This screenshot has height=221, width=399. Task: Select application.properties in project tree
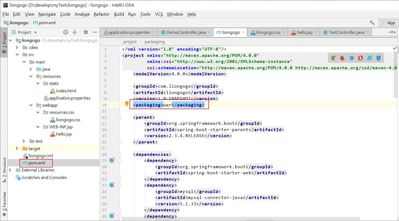(x=67, y=98)
